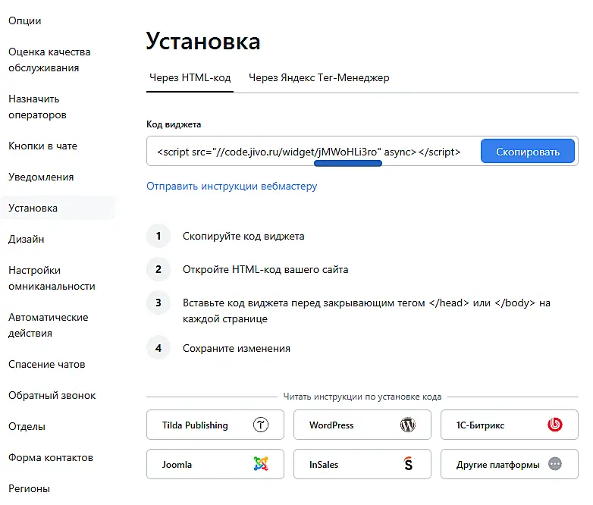Image resolution: width=593 pixels, height=505 pixels.
Task: Click the InSales S logo icon
Action: click(x=408, y=464)
